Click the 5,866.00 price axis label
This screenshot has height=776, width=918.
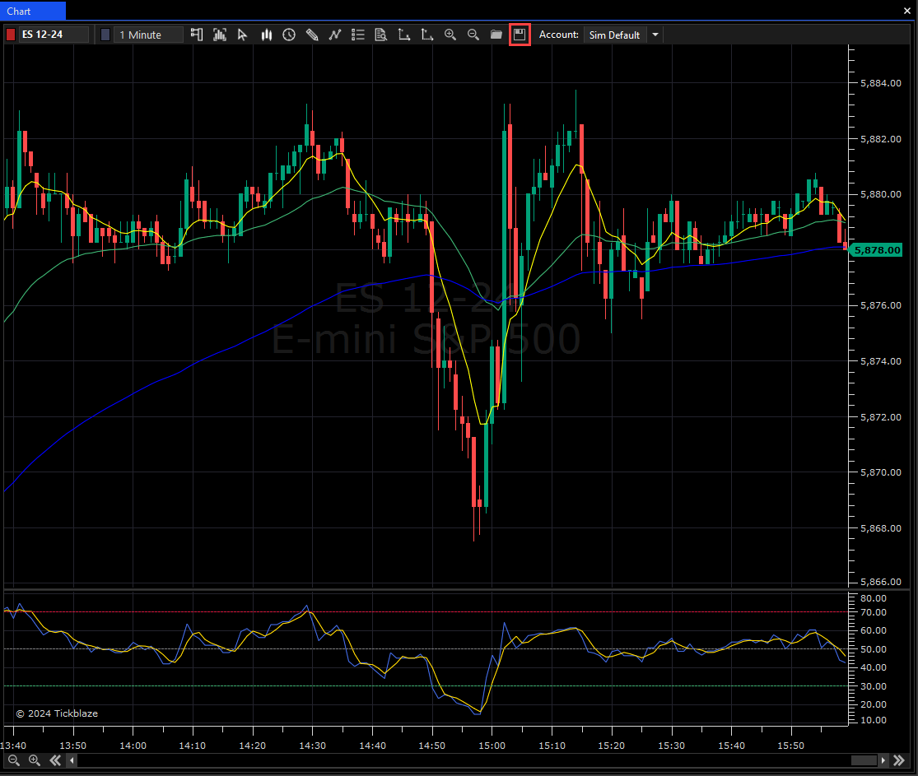(x=880, y=582)
